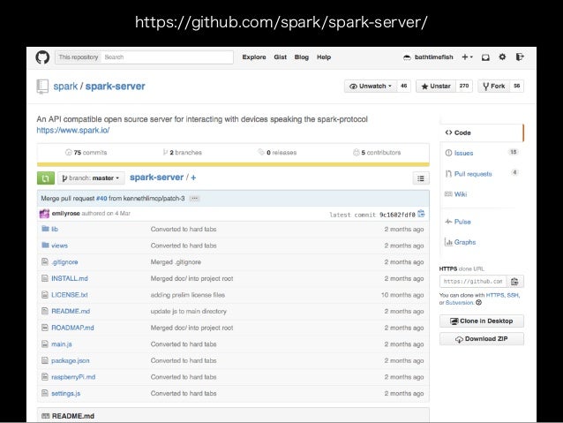Open the ROADMAP.md file

point(72,328)
